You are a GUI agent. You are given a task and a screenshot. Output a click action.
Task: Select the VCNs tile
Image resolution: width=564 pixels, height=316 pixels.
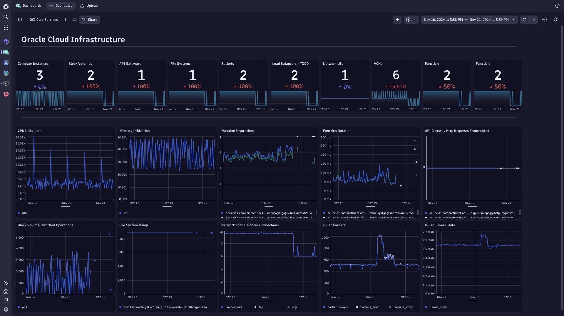tap(396, 85)
